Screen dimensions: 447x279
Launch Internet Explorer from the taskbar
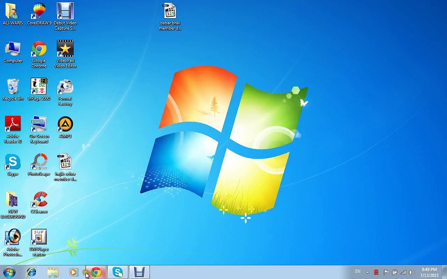(x=31, y=272)
